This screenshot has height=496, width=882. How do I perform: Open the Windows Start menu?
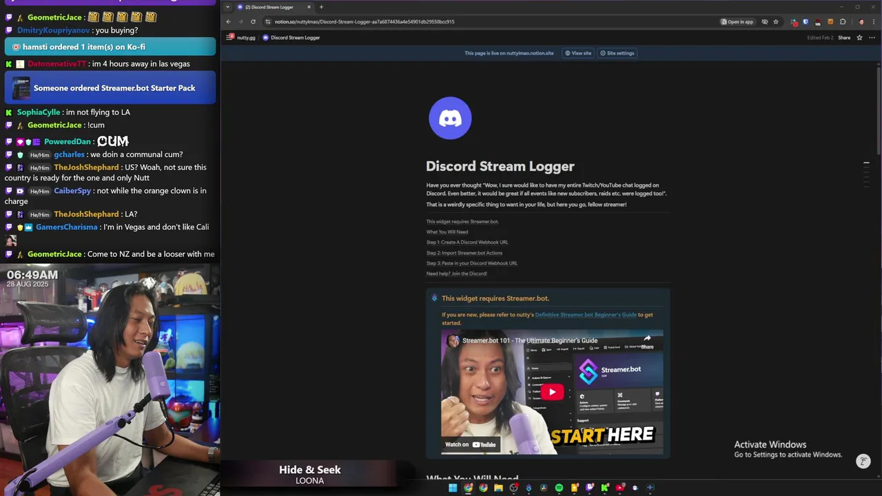[453, 488]
